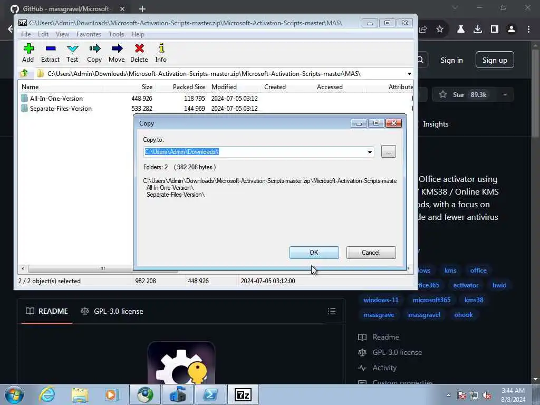The height and width of the screenshot is (405, 540).
Task: Sort by the Created column header
Action: point(275,87)
